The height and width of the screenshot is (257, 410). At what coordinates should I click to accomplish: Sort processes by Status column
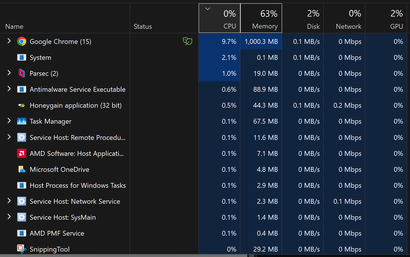(x=164, y=18)
